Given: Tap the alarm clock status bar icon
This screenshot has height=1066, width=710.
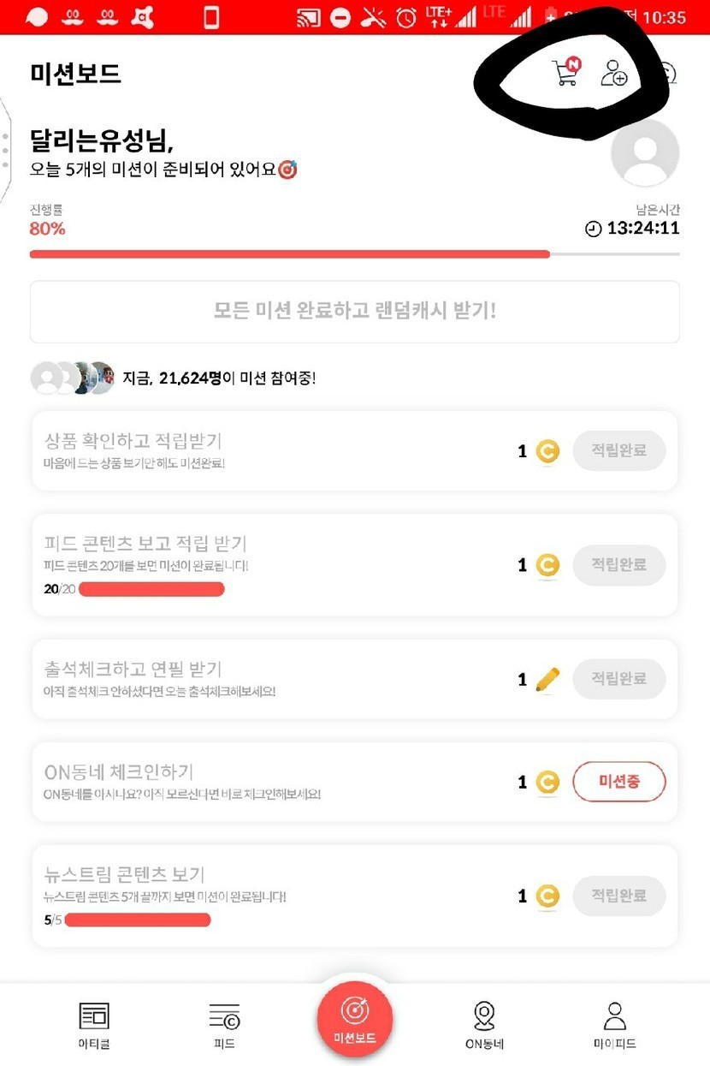Looking at the screenshot, I should 406,17.
